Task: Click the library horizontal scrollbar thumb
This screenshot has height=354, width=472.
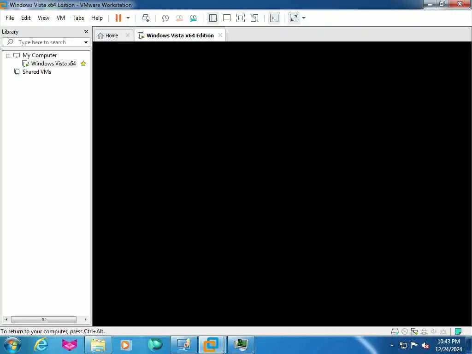Action: point(44,319)
